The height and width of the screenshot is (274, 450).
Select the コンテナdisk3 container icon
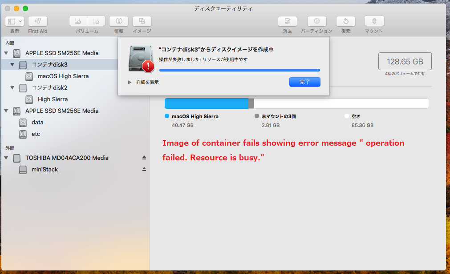(x=23, y=65)
